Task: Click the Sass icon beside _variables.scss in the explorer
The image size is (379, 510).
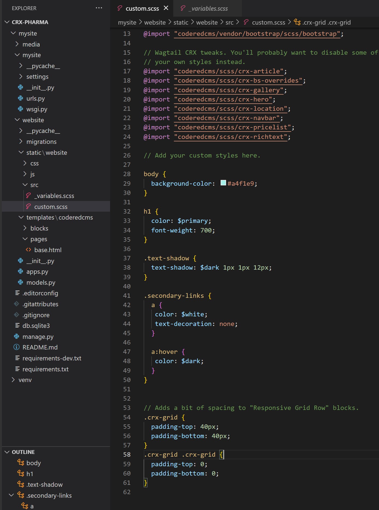Action: (28, 196)
